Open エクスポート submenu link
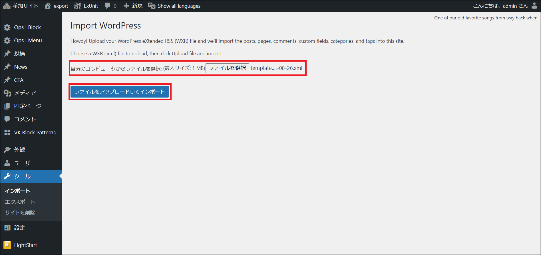This screenshot has height=255, width=541. [20, 202]
